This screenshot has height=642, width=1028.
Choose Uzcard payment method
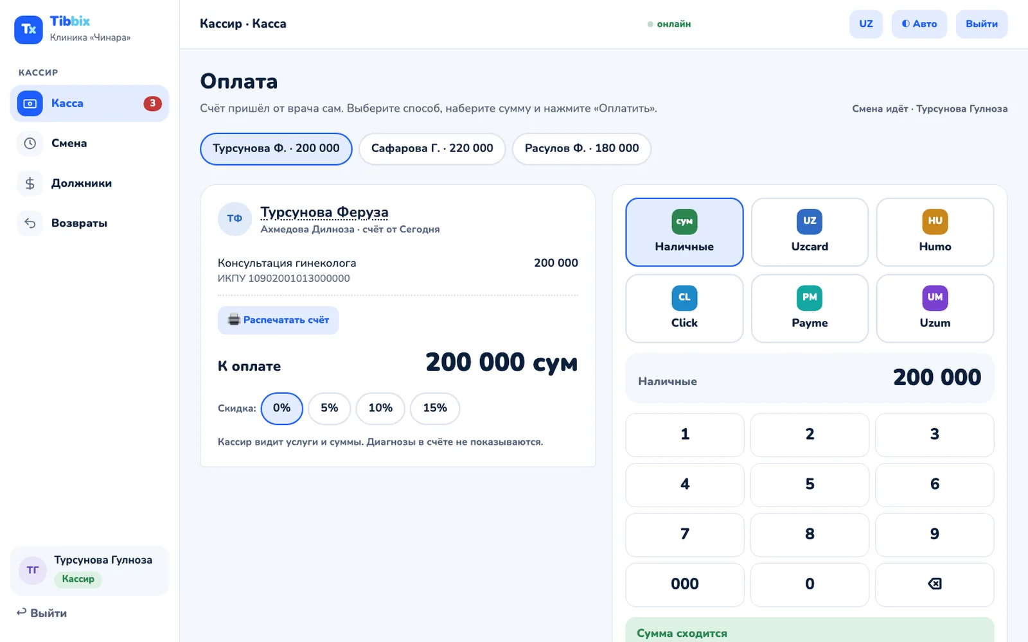tap(810, 232)
